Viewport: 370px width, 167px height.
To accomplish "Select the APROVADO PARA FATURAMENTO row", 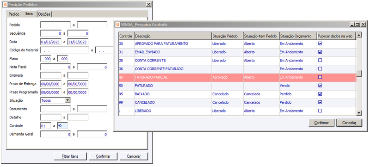I will click(x=237, y=43).
